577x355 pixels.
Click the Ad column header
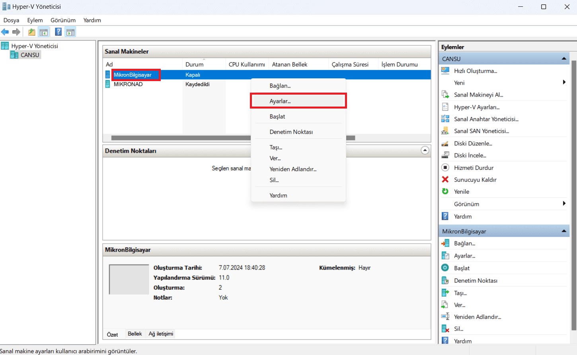tap(143, 64)
